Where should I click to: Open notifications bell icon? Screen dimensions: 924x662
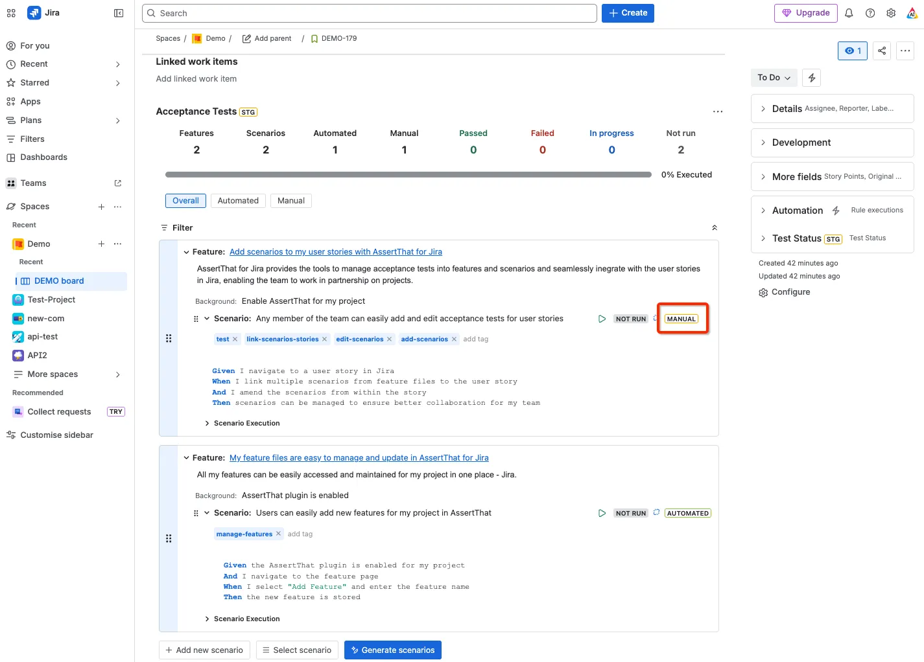click(x=849, y=13)
